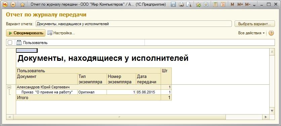
Task: Generate the report with 'Сформировать' button
Action: coord(26,33)
